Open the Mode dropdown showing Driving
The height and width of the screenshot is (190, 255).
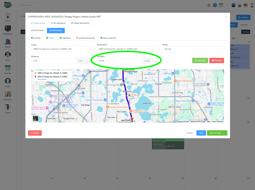click(193, 49)
